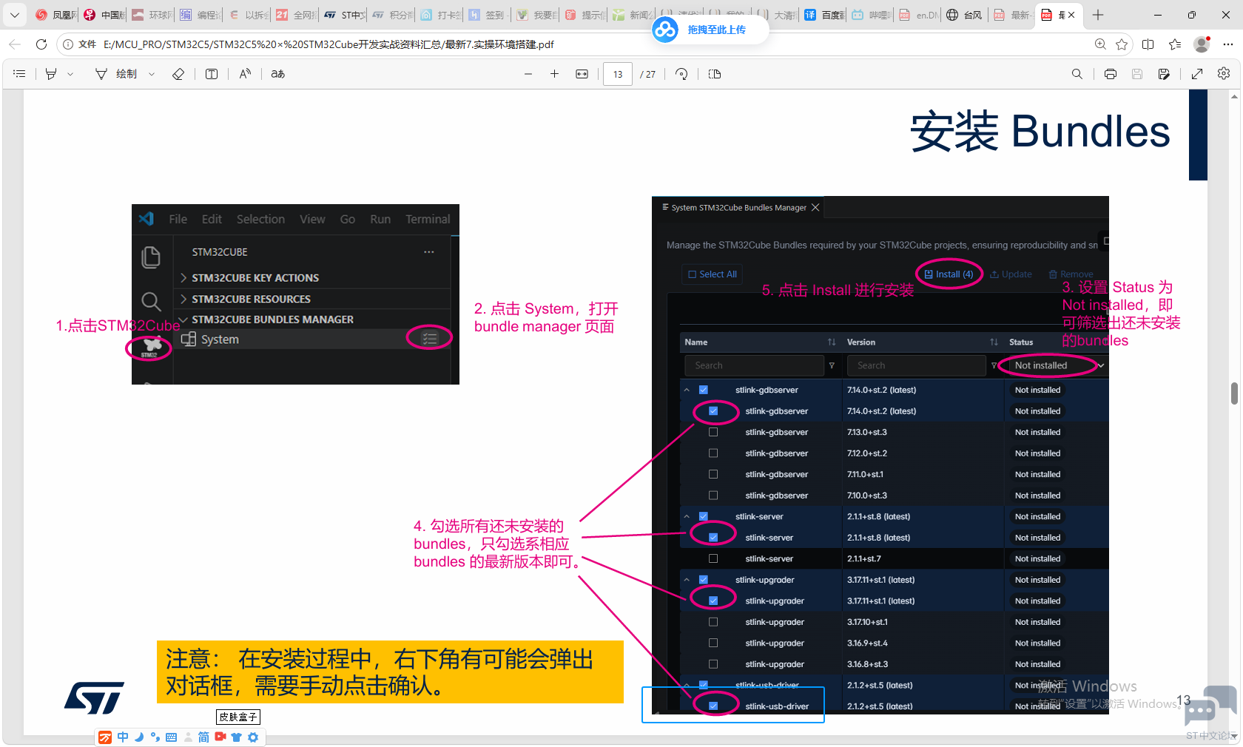1243x747 pixels.
Task: Switch to the ST中文 tab
Action: pos(344,15)
